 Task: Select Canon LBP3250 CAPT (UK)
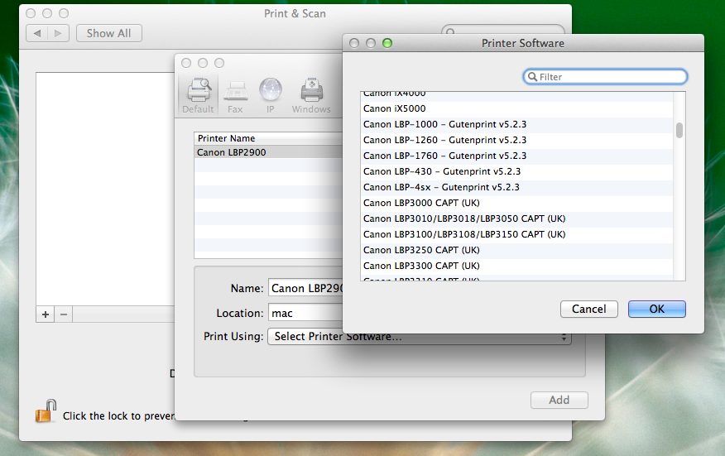(516, 250)
